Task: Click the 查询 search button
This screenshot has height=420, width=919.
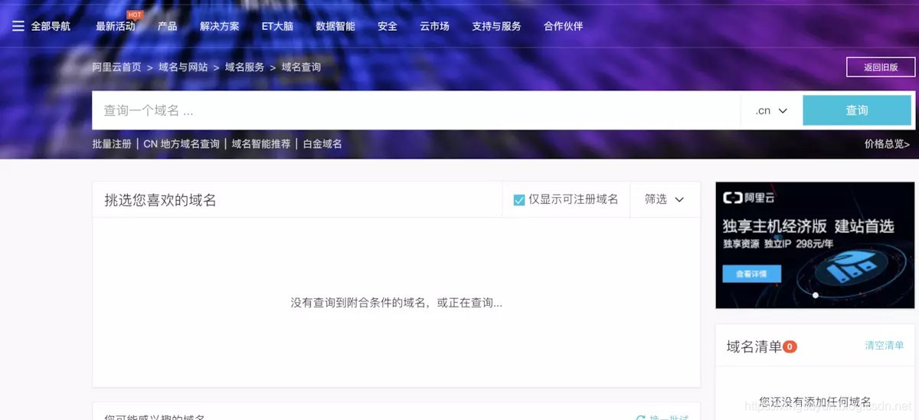Action: coord(857,110)
